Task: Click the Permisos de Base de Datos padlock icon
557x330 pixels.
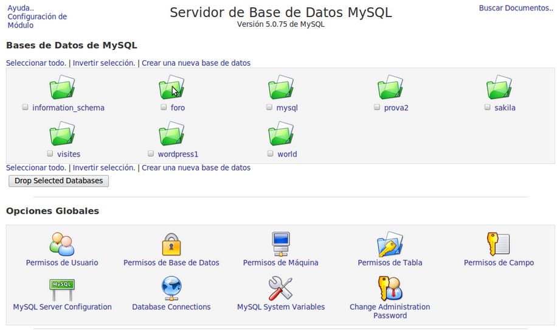Action: 171,244
